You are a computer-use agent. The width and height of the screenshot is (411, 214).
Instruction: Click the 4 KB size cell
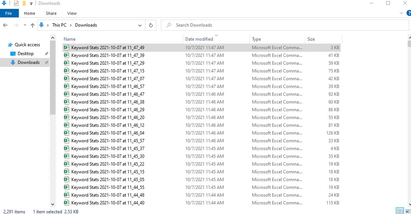click(x=335, y=148)
